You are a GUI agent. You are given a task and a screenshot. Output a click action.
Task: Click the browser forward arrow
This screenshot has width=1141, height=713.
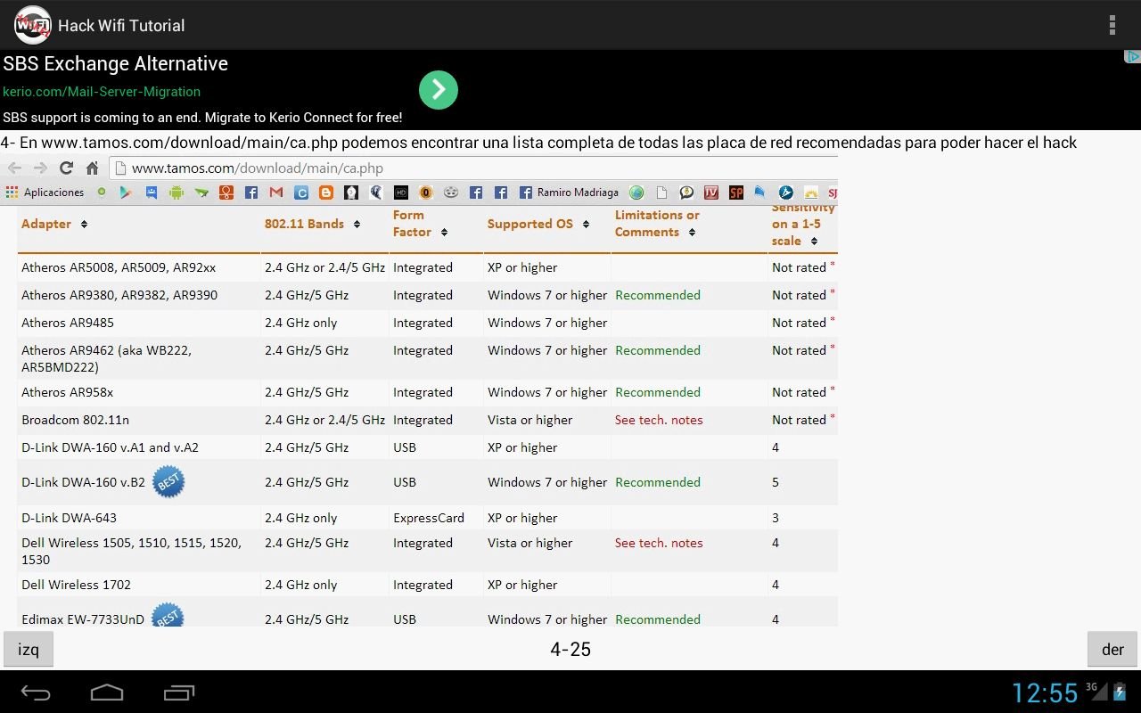(40, 168)
